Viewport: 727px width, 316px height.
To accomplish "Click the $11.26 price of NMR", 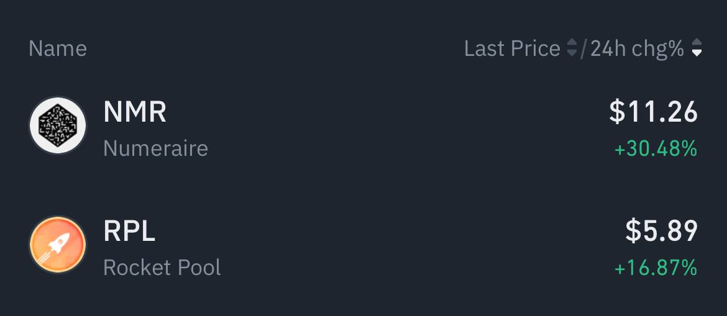I will (x=653, y=112).
